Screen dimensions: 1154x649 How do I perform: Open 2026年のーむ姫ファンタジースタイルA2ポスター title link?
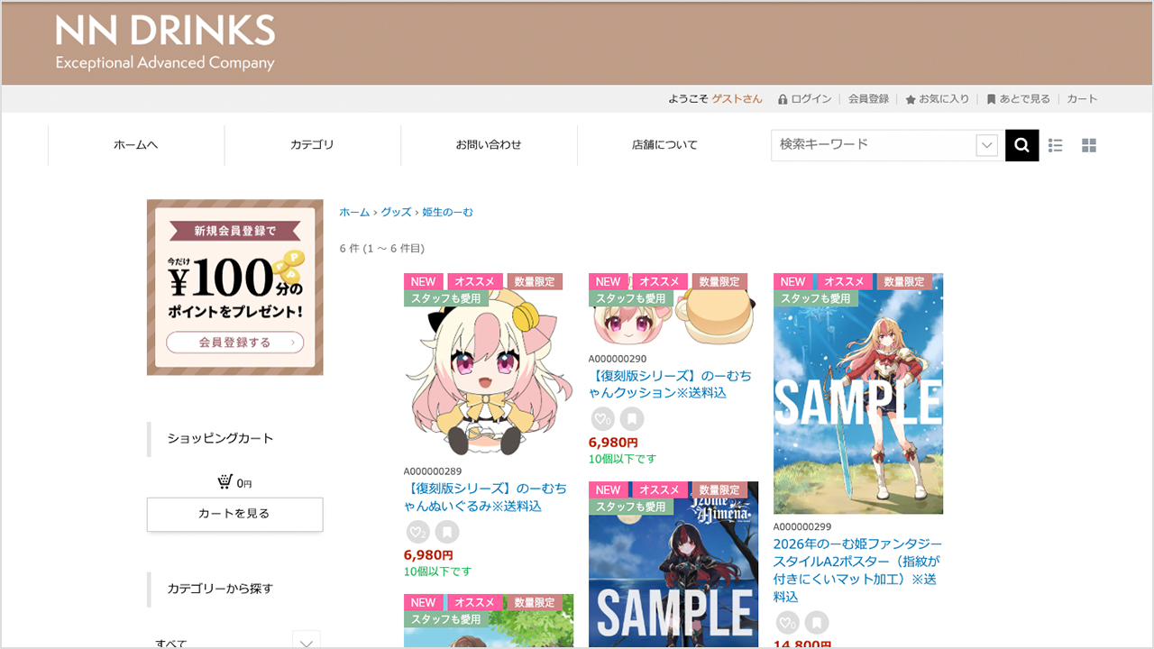(857, 571)
